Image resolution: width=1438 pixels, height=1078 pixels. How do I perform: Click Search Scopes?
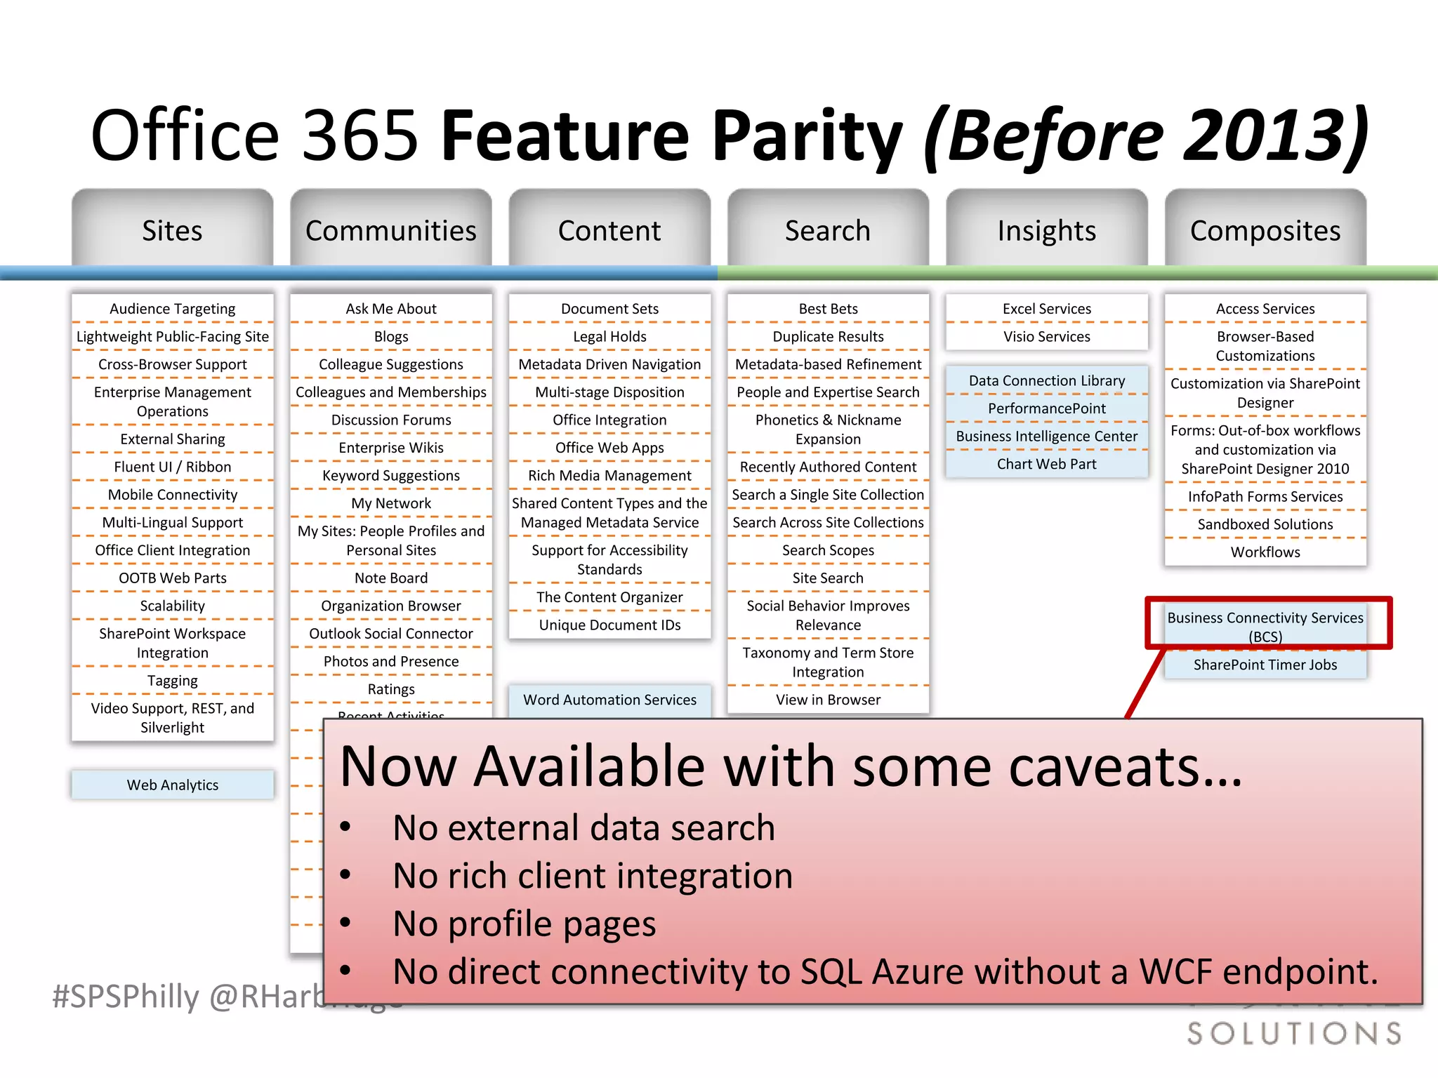(x=828, y=550)
